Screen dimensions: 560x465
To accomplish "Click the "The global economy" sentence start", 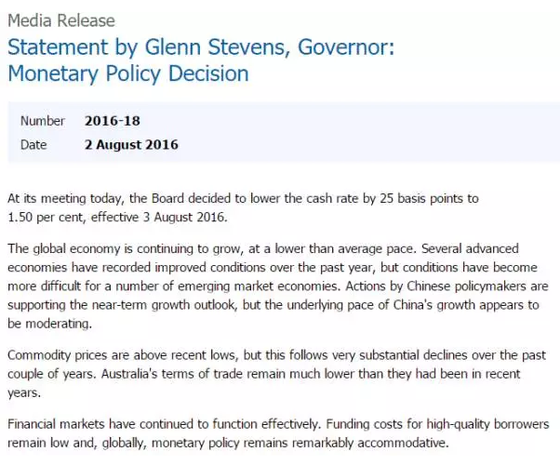I will pos(64,248).
